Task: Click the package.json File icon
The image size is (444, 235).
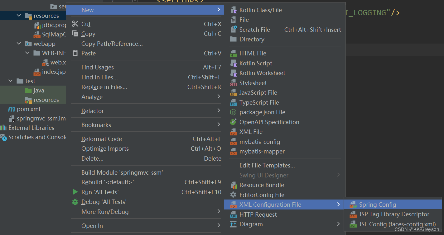Action: pos(234,112)
